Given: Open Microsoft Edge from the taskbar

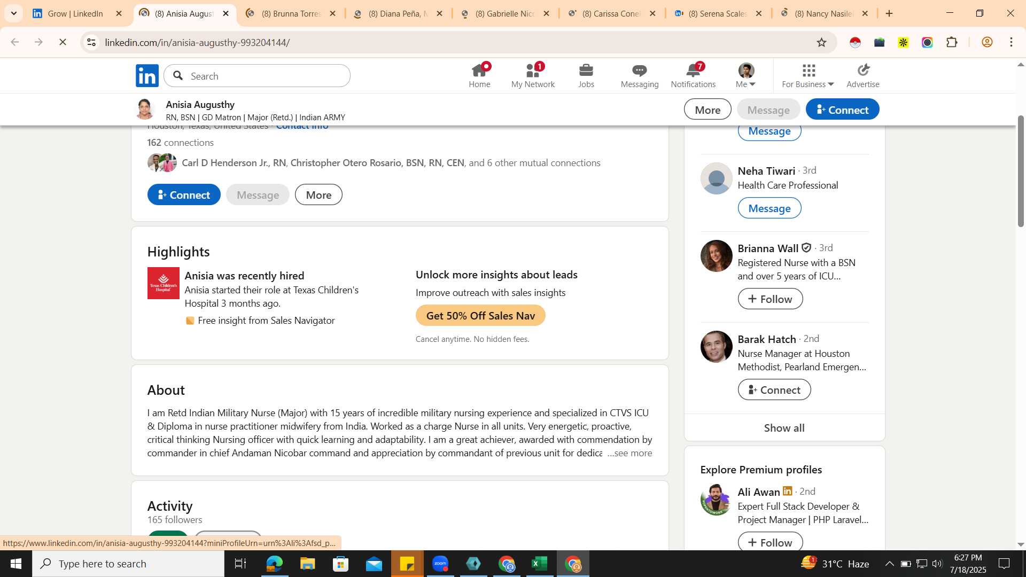Looking at the screenshot, I should (x=274, y=564).
